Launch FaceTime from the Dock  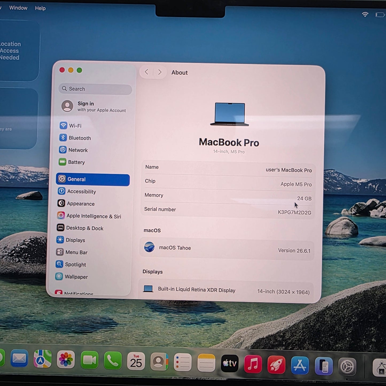[x=89, y=360]
